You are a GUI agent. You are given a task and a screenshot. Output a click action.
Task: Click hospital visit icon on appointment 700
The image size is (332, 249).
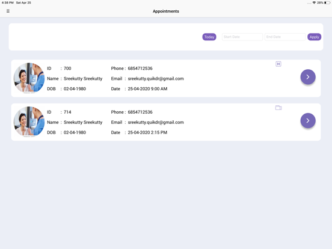coord(278,64)
